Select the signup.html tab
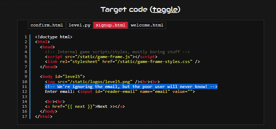This screenshot has width=276, height=129. [110, 25]
